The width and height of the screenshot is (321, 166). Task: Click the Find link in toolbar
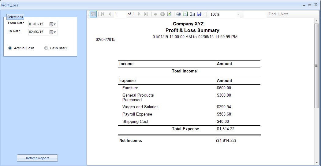(272, 14)
